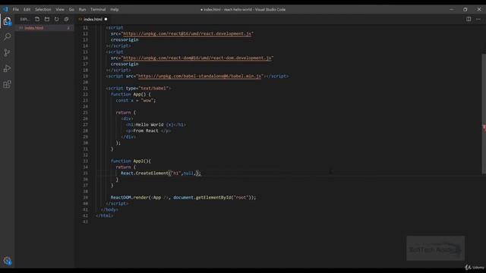Place cursor in React.CreateElement line
Image resolution: width=486 pixels, height=273 pixels.
(160, 173)
